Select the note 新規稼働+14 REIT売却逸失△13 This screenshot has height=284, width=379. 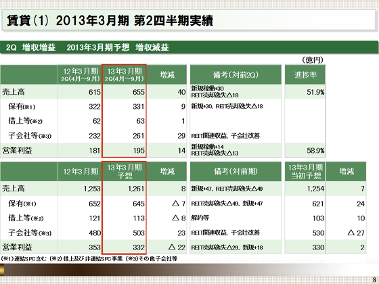[x=215, y=150]
